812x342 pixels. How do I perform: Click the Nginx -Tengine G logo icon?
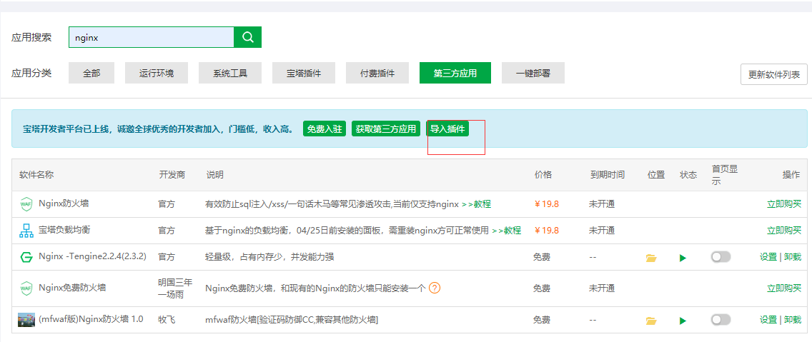[26, 257]
